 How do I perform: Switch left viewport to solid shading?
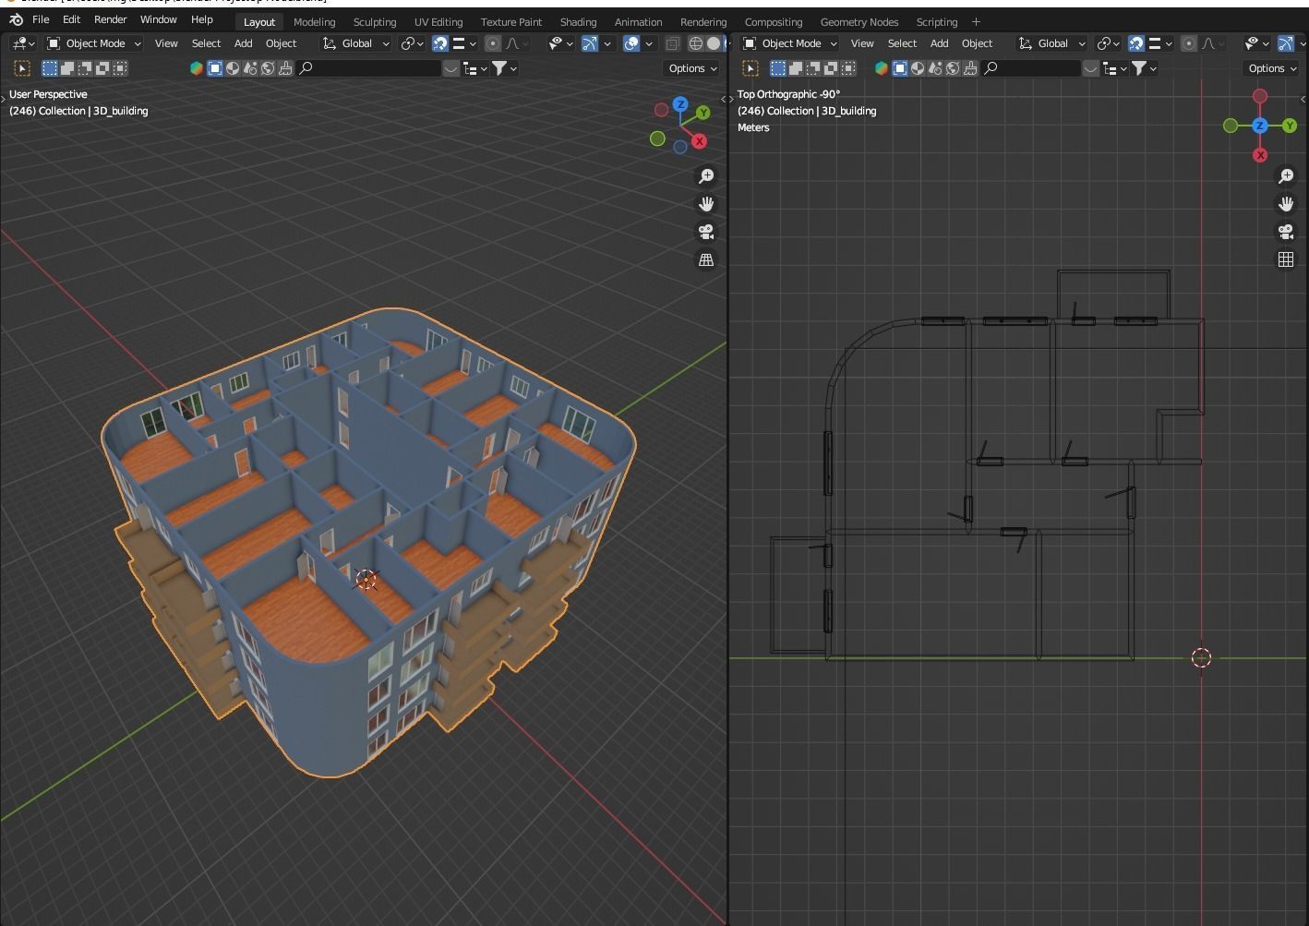tap(714, 43)
